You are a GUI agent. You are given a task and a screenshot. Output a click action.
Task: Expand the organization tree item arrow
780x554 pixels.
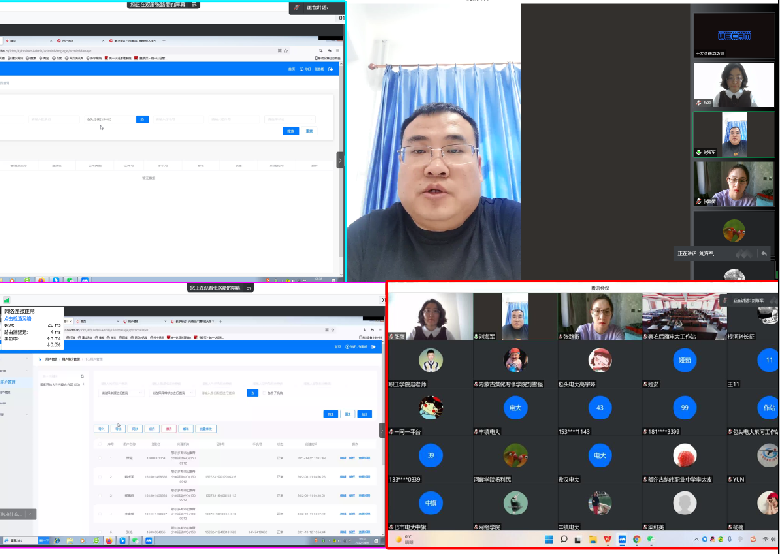[x=83, y=384]
